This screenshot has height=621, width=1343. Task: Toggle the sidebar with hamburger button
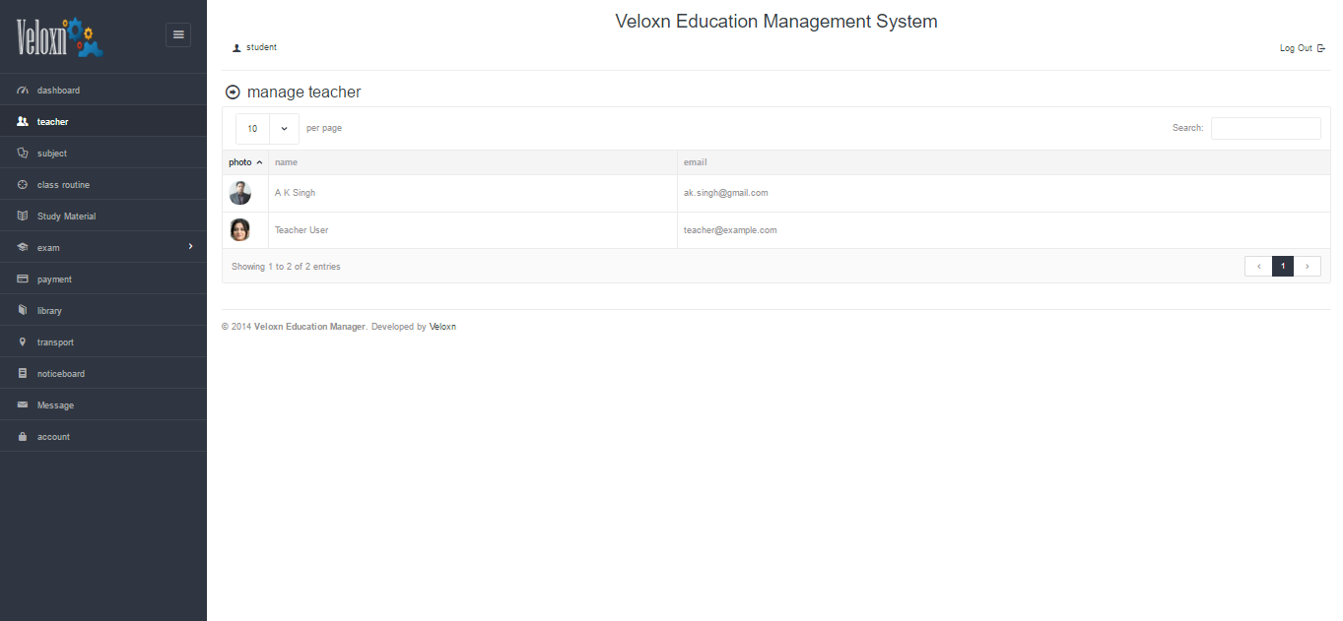coord(178,34)
